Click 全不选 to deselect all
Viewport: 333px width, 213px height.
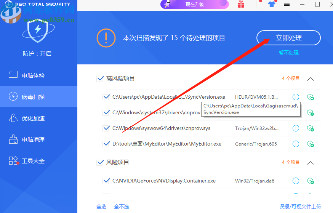point(121,207)
